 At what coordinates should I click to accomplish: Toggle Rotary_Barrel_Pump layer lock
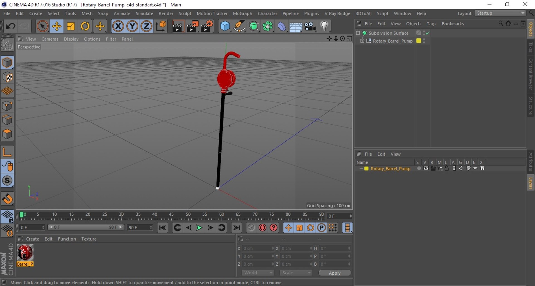[x=447, y=168]
